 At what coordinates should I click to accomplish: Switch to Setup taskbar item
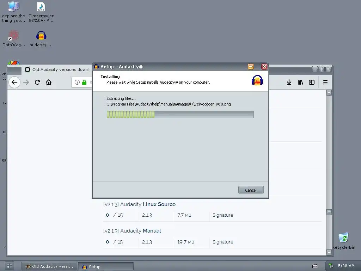(106, 266)
